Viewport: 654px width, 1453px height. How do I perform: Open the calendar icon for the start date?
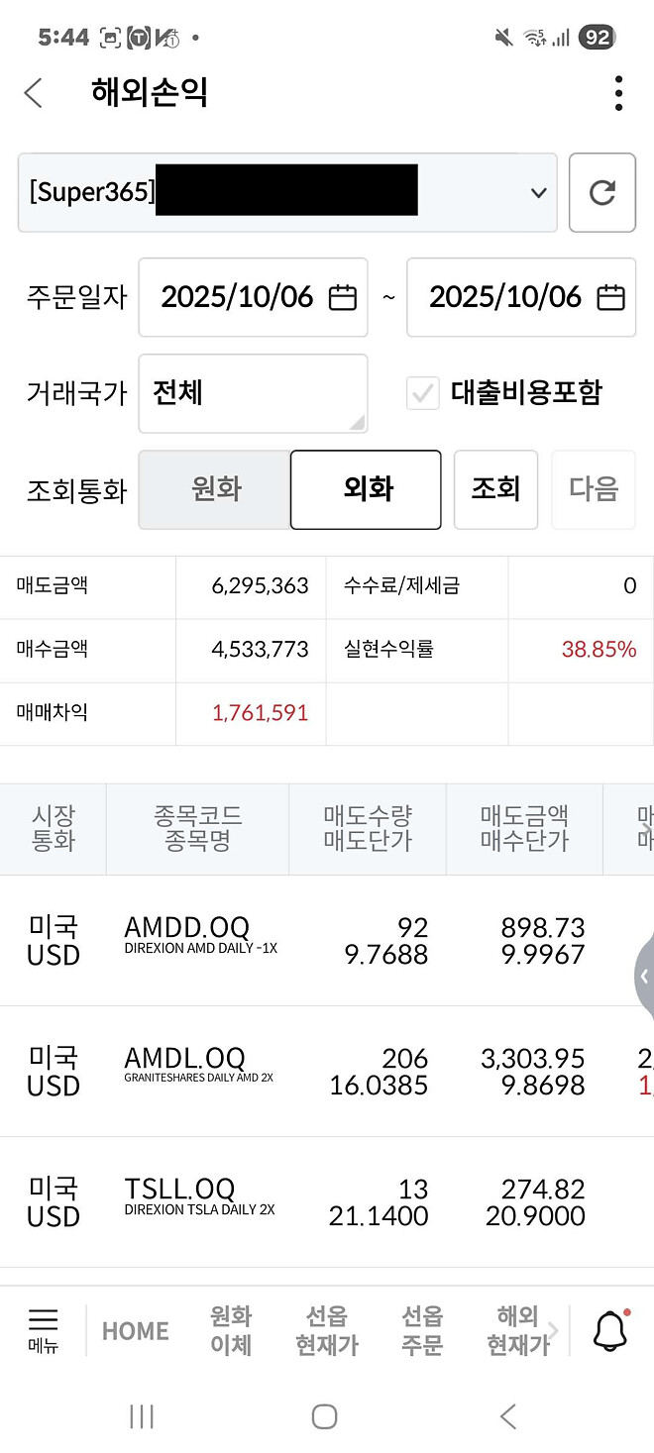click(341, 296)
